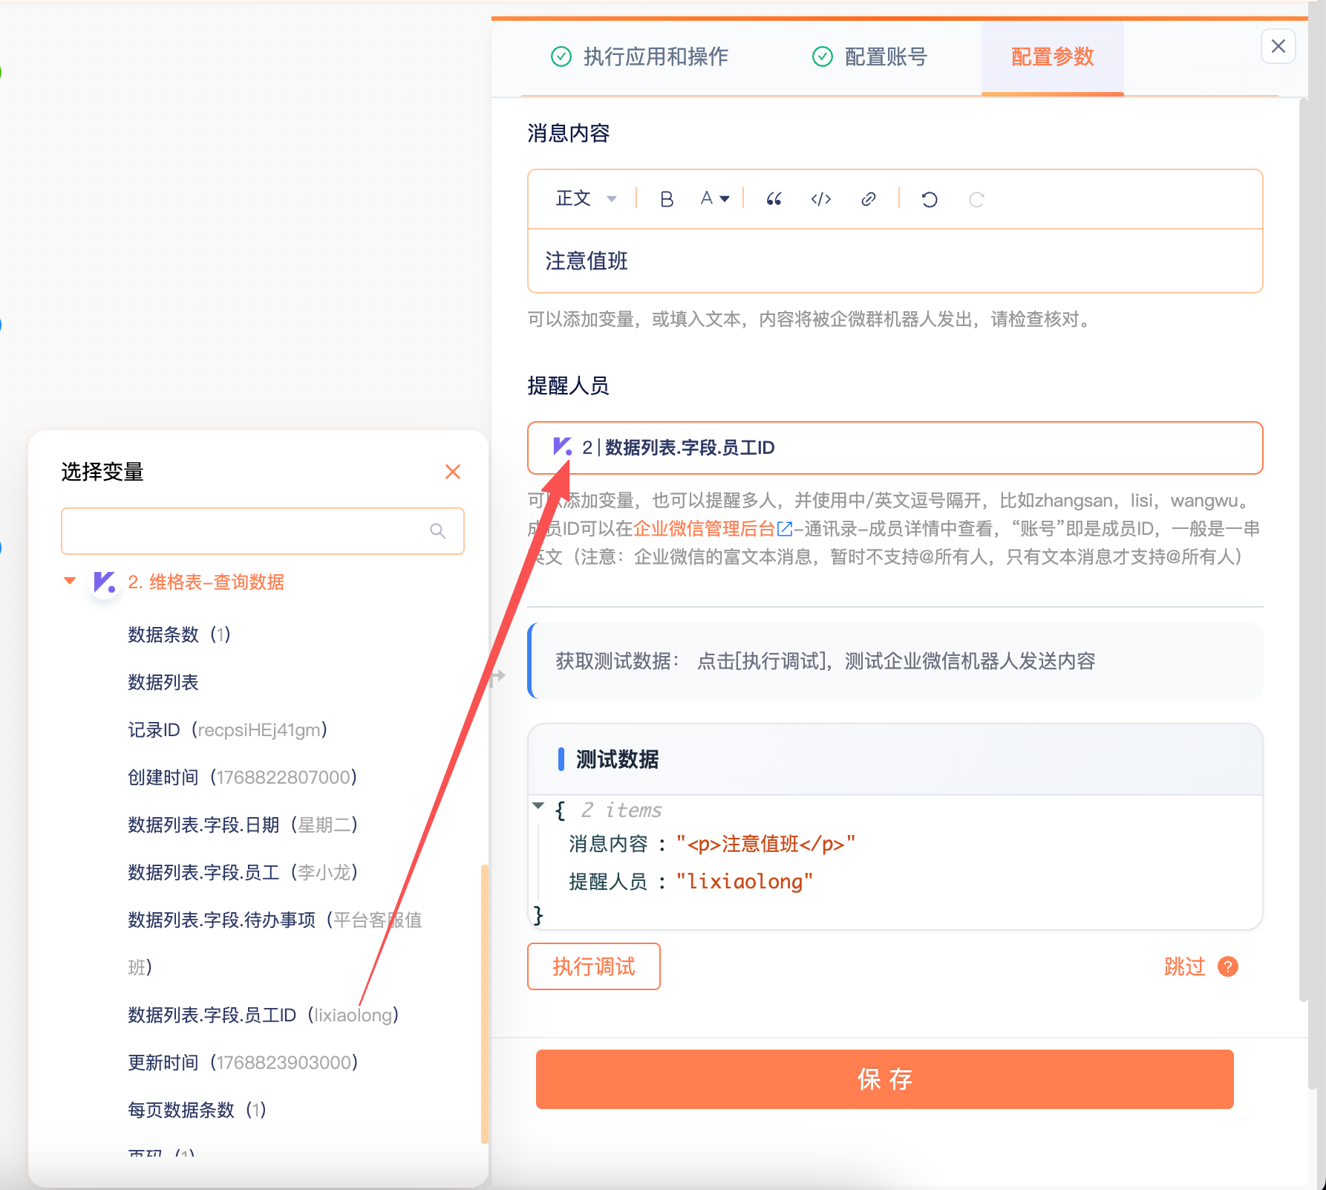Select variable 每页数据条数 (1)

[197, 1110]
